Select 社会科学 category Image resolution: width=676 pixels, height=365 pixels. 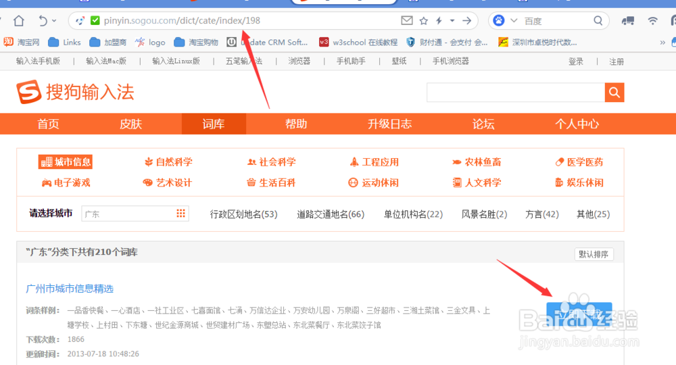click(x=271, y=162)
